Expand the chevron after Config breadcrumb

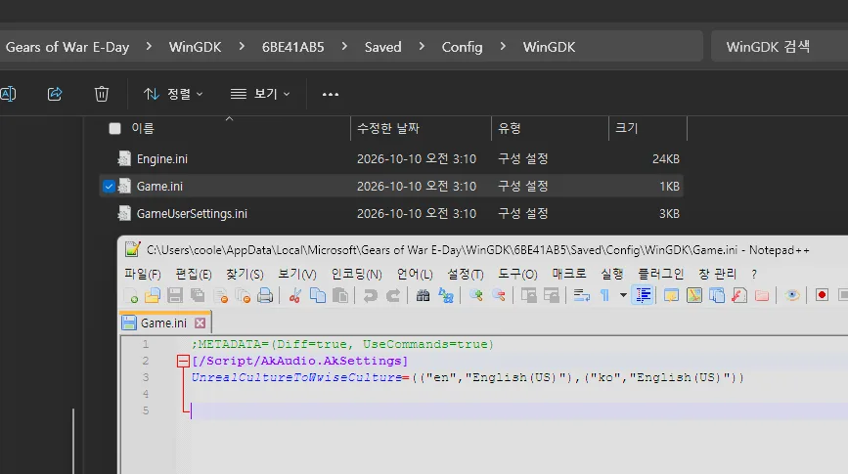503,47
